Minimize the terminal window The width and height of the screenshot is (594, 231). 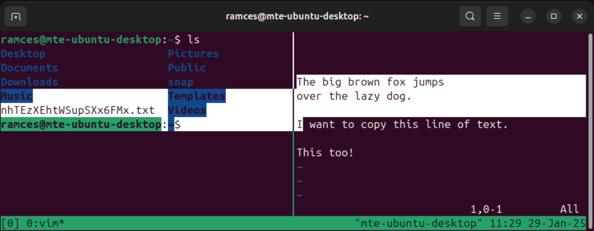528,16
